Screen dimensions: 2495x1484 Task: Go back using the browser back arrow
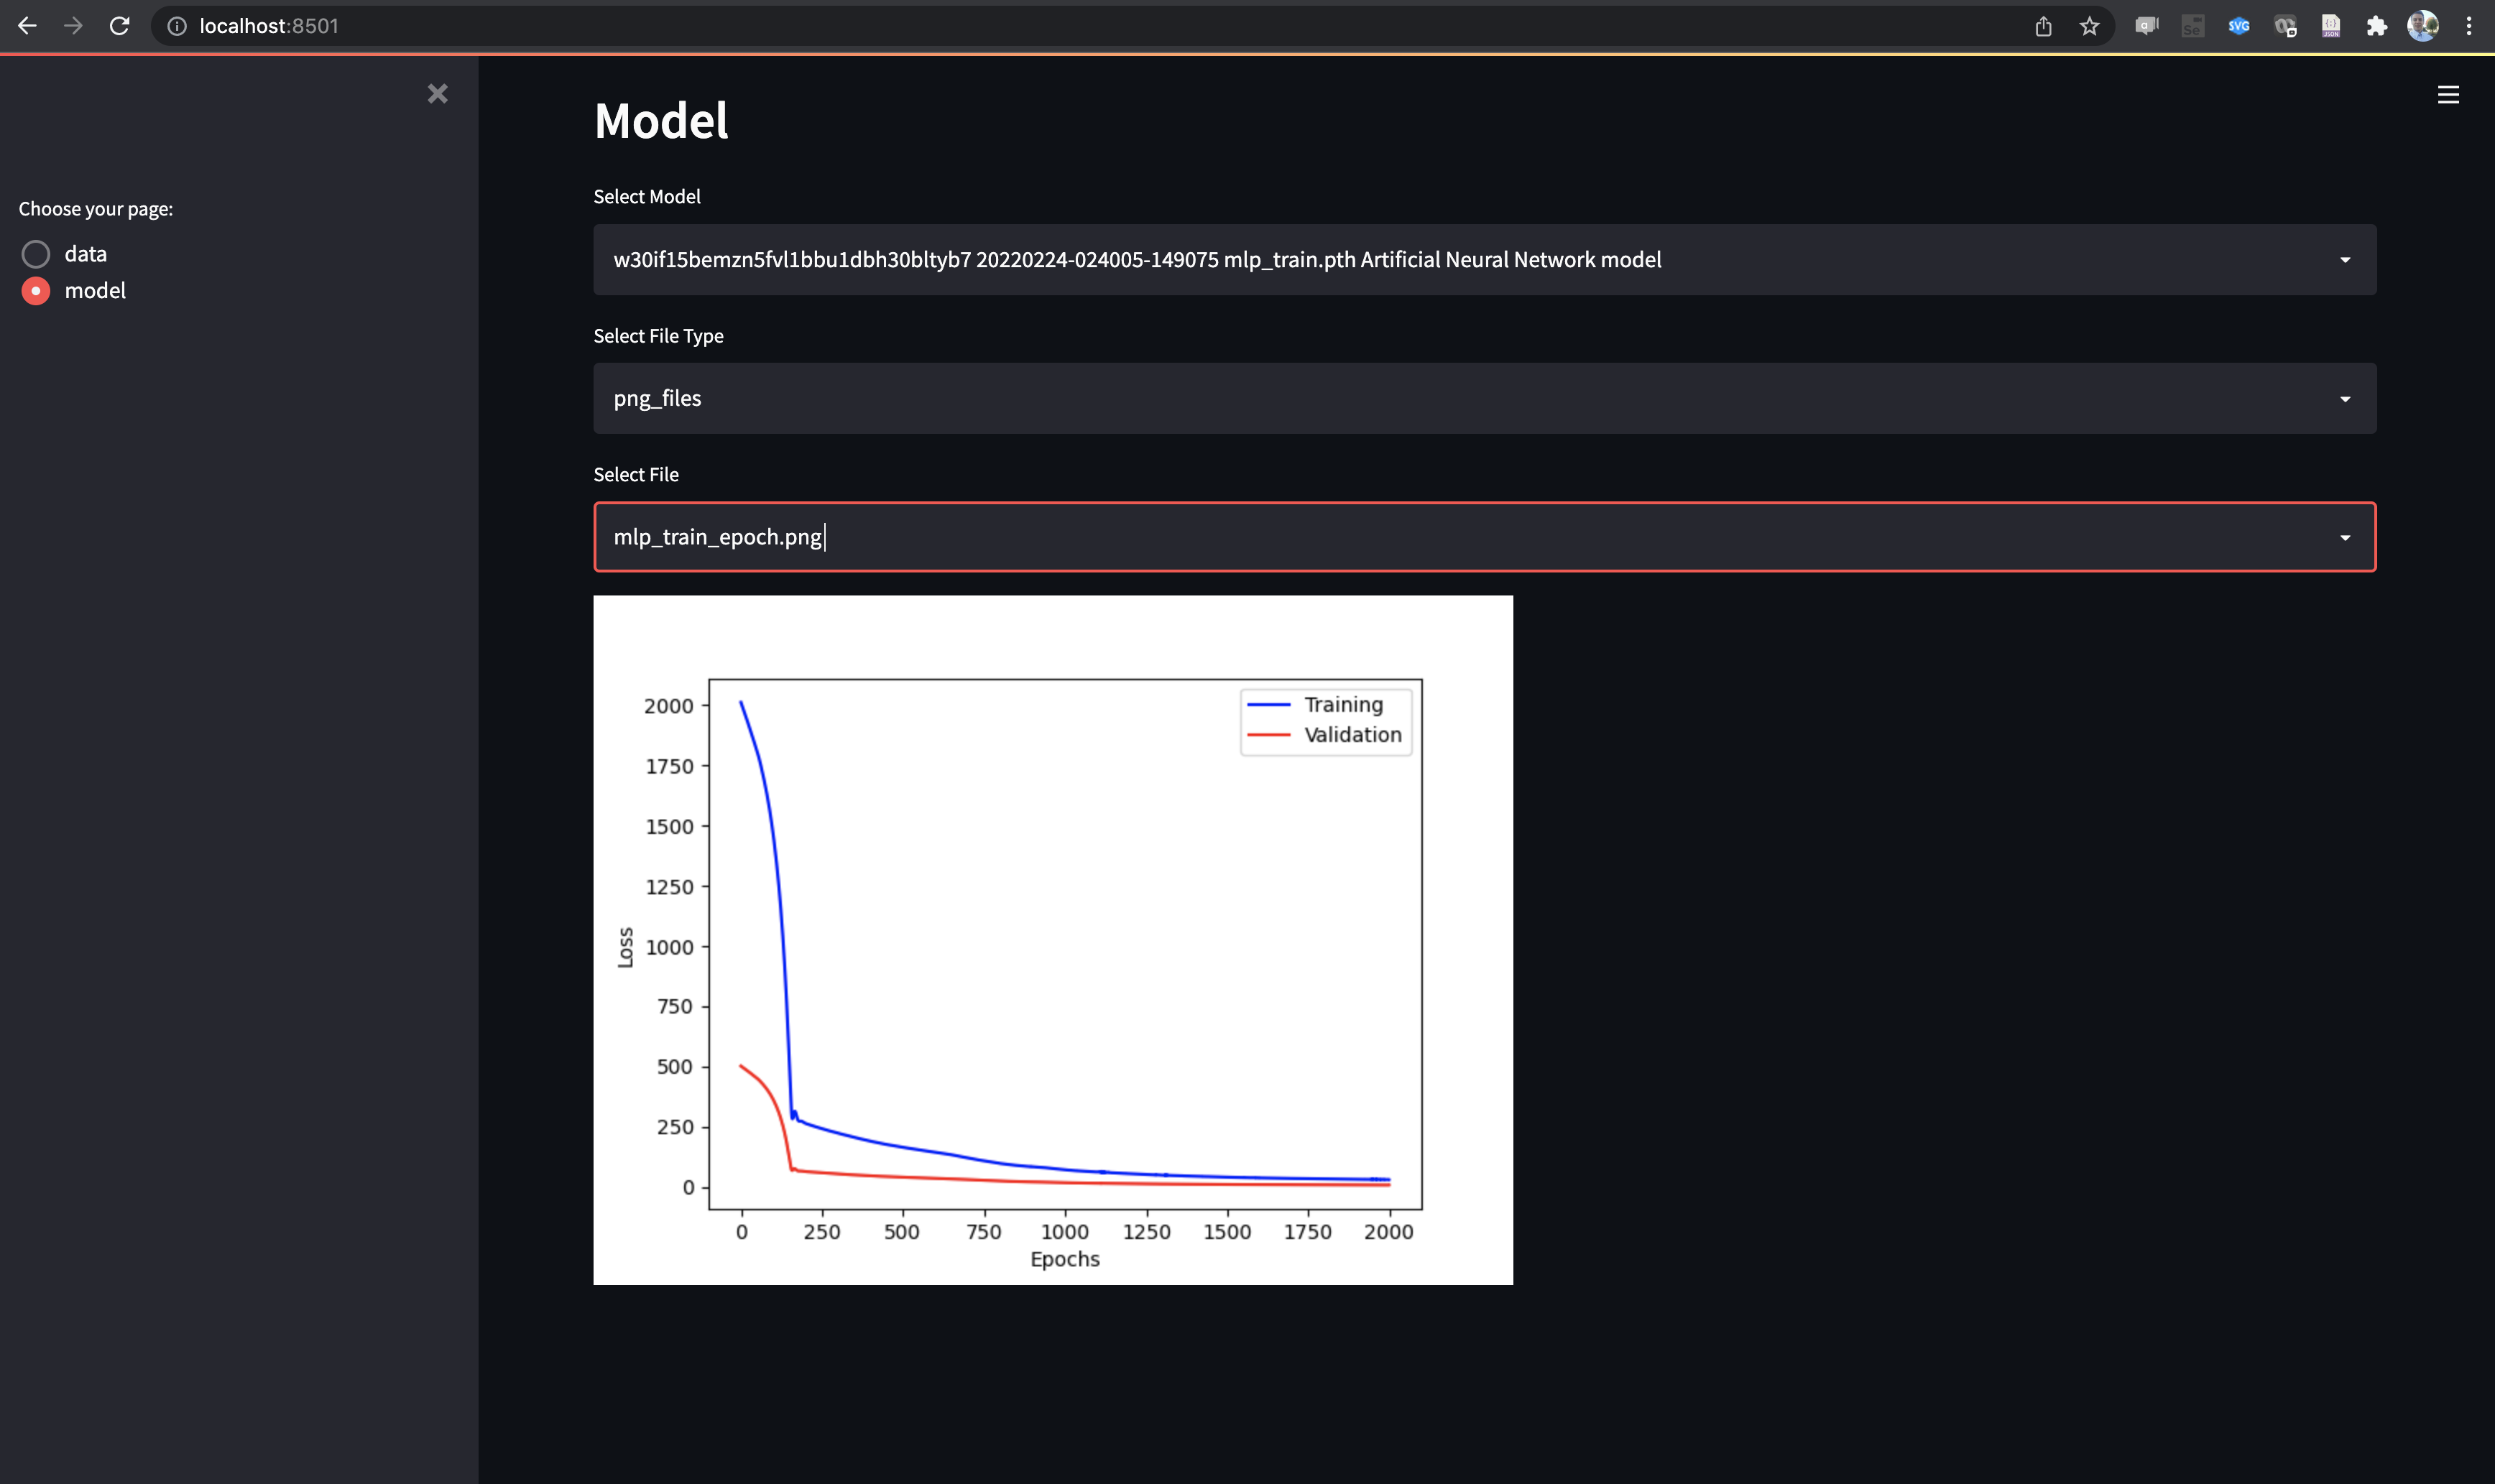[x=27, y=26]
